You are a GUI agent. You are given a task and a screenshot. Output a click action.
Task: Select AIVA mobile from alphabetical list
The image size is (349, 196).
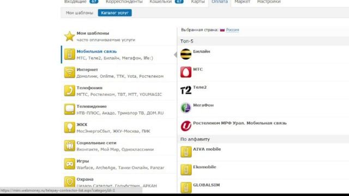[207, 149]
